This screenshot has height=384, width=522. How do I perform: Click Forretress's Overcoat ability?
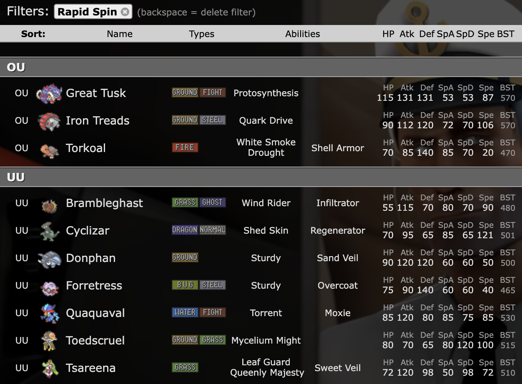338,286
